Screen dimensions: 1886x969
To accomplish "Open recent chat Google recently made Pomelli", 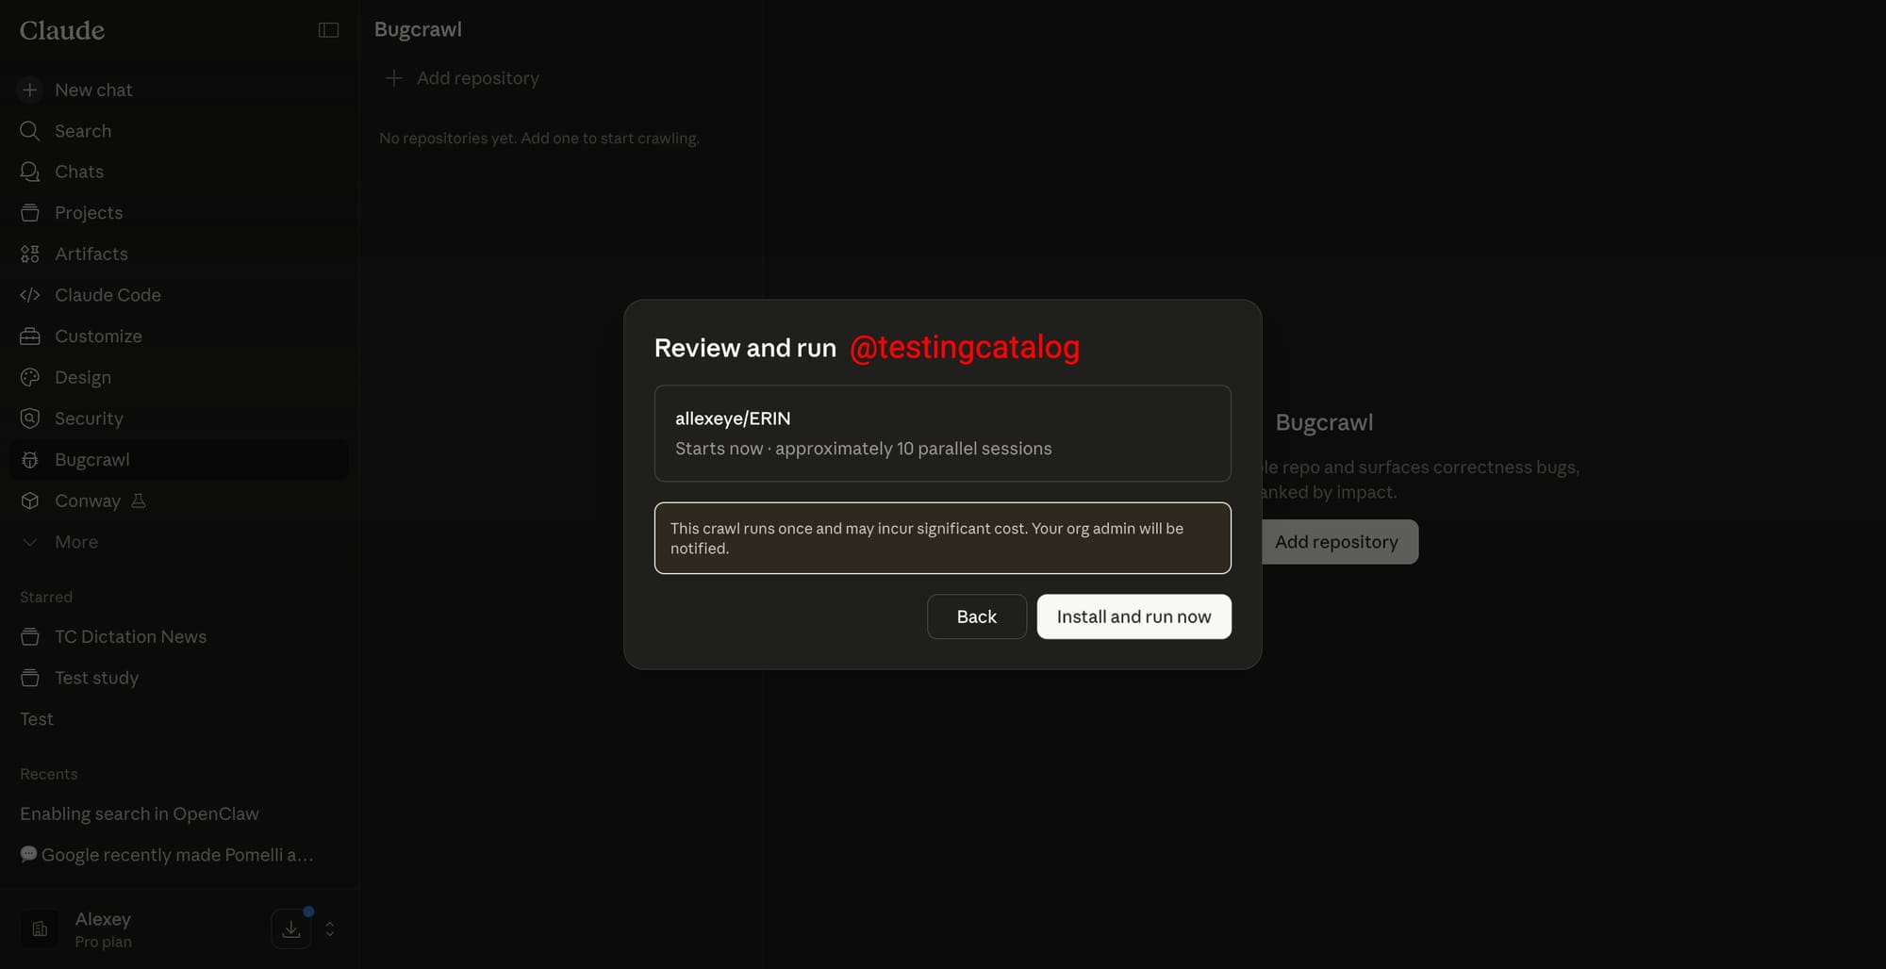I will tap(179, 855).
